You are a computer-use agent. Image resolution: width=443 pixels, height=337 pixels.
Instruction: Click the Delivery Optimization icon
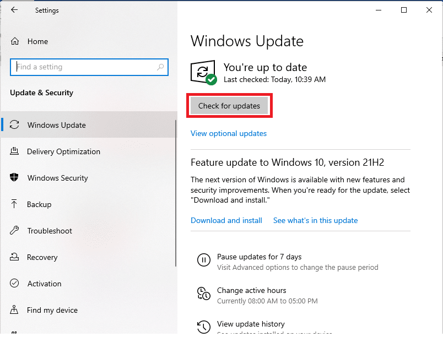14,151
